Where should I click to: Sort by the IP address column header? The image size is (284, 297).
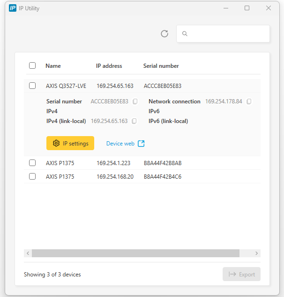(109, 66)
